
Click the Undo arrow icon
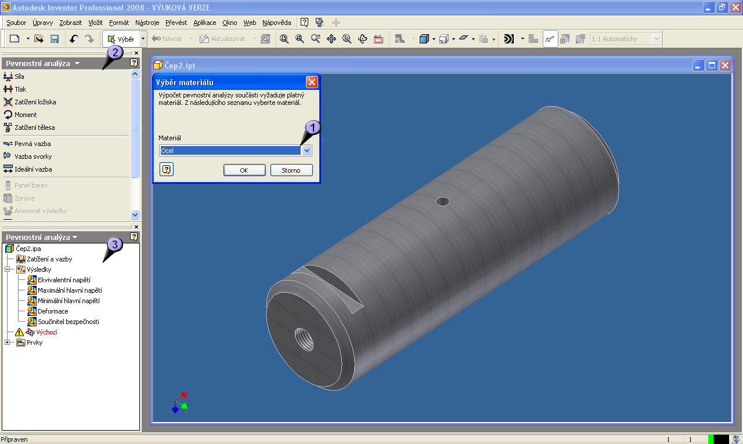(73, 39)
